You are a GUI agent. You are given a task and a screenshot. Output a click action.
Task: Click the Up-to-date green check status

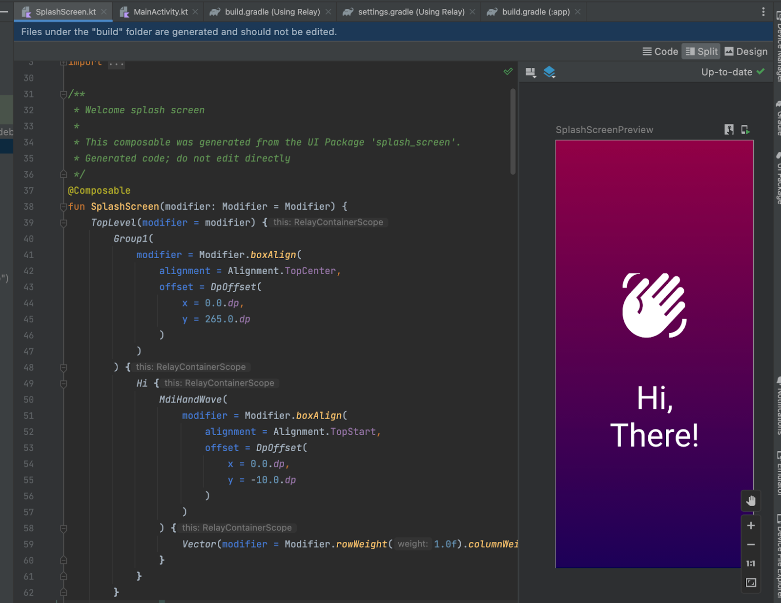(733, 72)
